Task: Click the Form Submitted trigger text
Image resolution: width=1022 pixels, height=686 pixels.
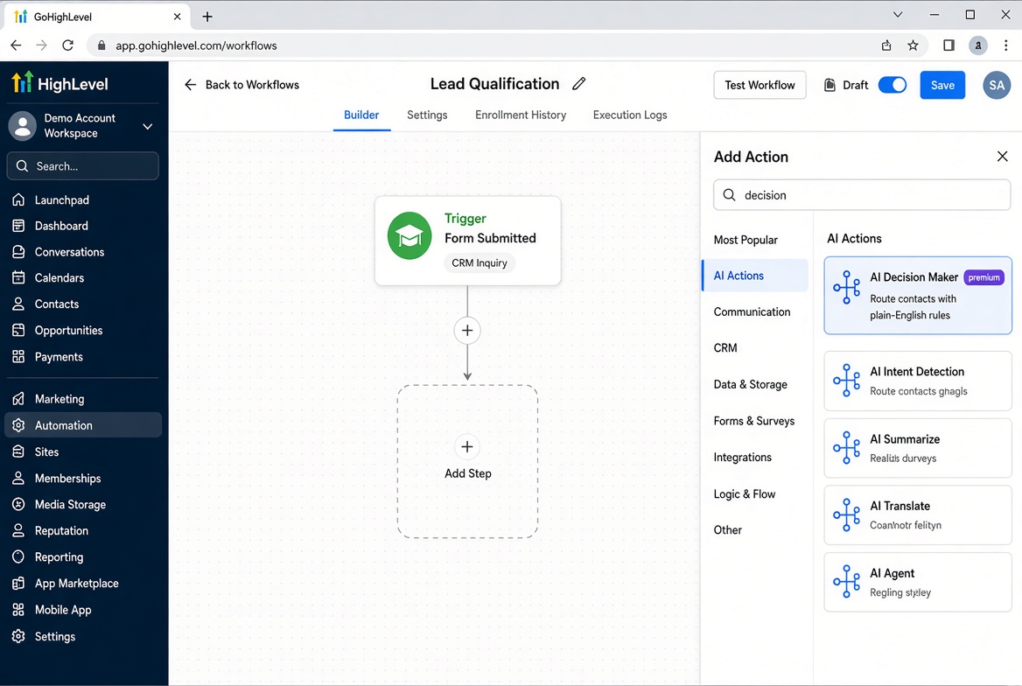Action: pyautogui.click(x=490, y=238)
